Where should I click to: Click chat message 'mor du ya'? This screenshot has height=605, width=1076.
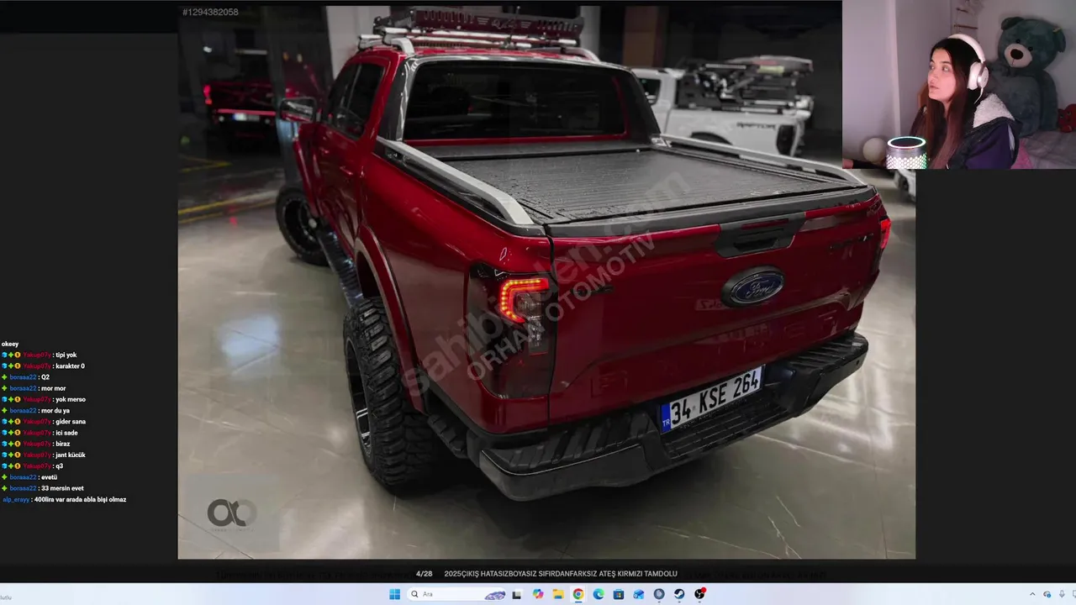55,411
